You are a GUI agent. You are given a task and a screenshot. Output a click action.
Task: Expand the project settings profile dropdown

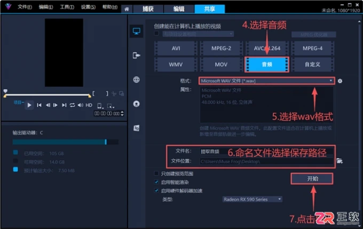point(198,34)
